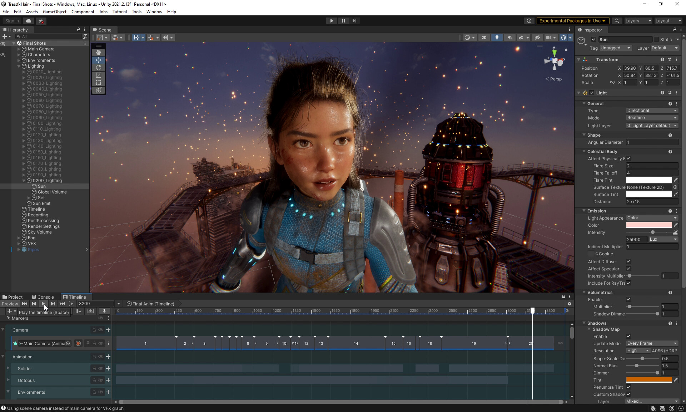This screenshot has width=686, height=412.
Task: Open the Intensity unit Lux dropdown
Action: pyautogui.click(x=663, y=239)
